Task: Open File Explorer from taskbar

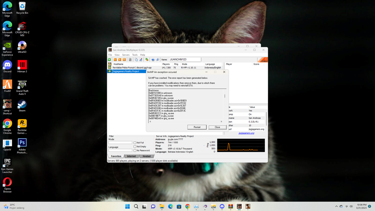Action: 162,206
